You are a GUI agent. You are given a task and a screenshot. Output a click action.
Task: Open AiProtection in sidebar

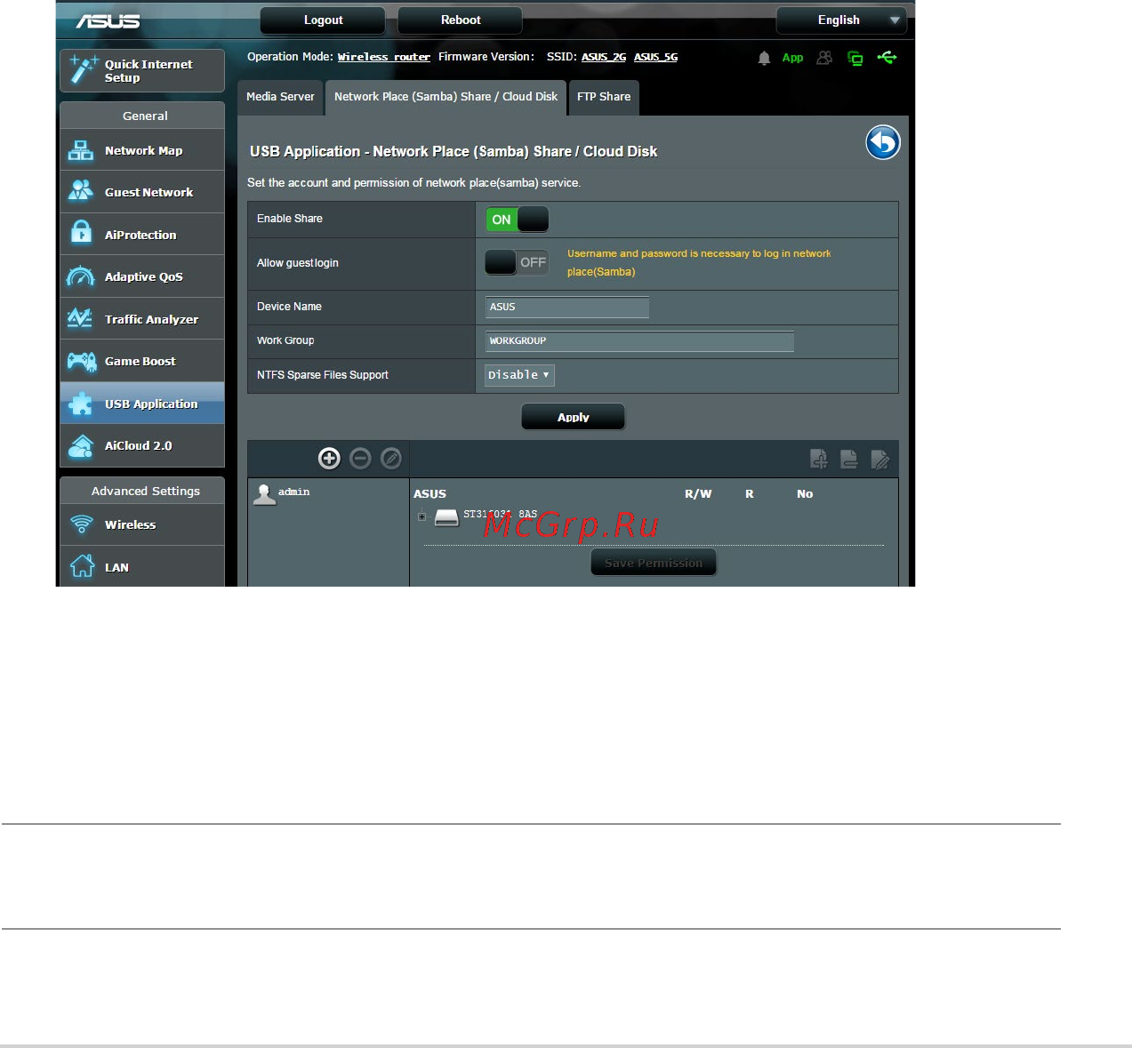(x=142, y=235)
